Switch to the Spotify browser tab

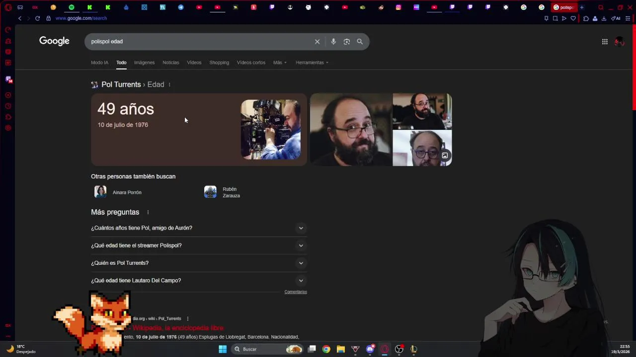72,7
